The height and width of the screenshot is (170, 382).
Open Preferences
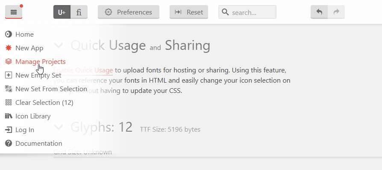(x=129, y=12)
